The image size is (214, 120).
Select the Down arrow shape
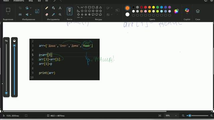(x=78, y=14)
